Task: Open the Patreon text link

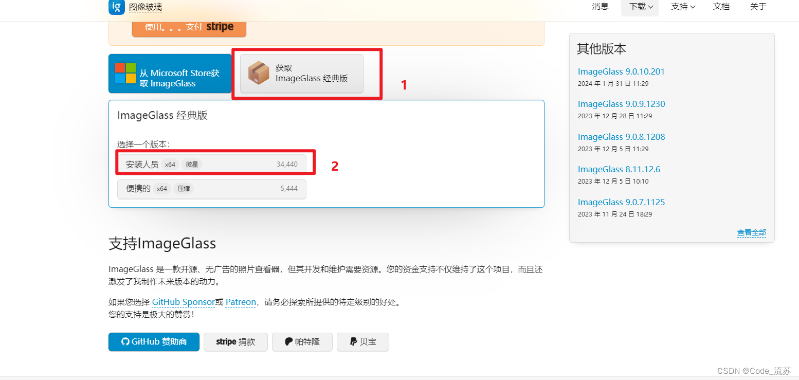Action: point(241,302)
